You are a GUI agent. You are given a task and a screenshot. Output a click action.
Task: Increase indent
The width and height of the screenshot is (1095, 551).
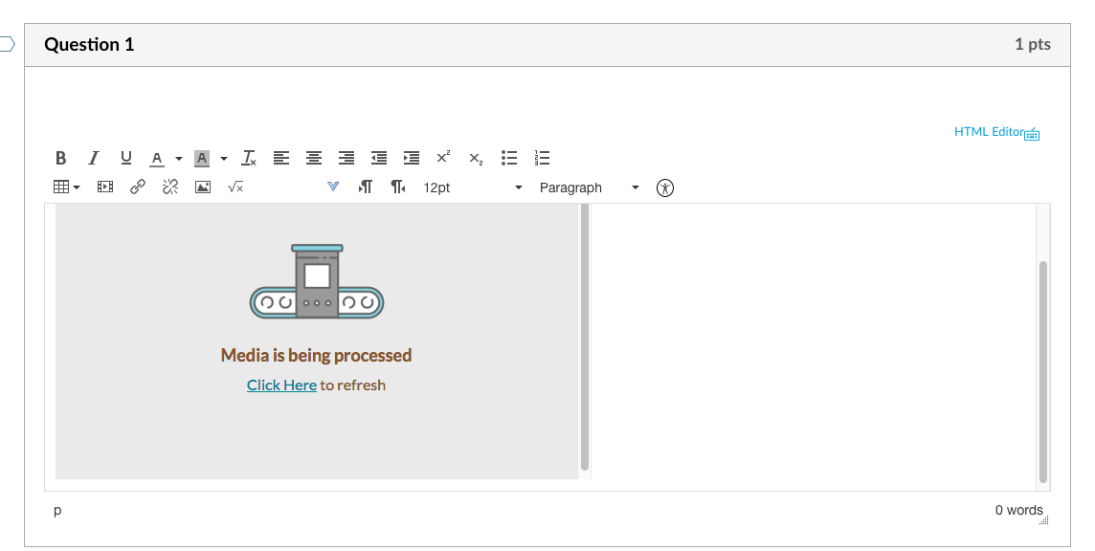pyautogui.click(x=412, y=159)
